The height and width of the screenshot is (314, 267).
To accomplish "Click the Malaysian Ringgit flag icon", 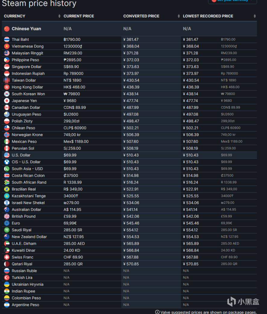I will [x=7, y=53].
